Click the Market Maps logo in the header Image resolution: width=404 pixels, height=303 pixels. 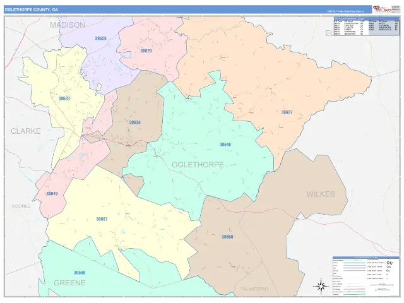pyautogui.click(x=381, y=9)
